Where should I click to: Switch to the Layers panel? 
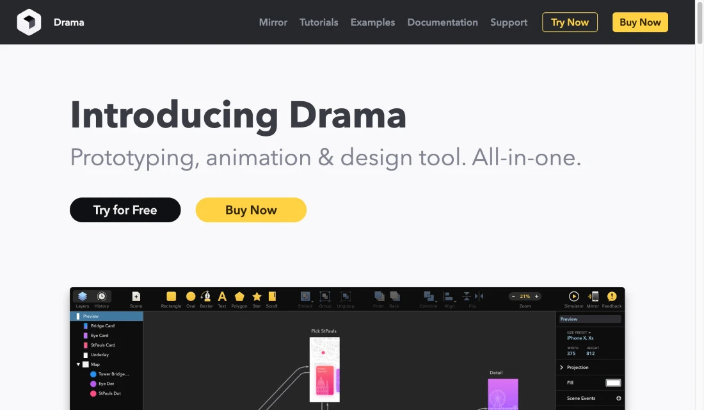tap(82, 297)
